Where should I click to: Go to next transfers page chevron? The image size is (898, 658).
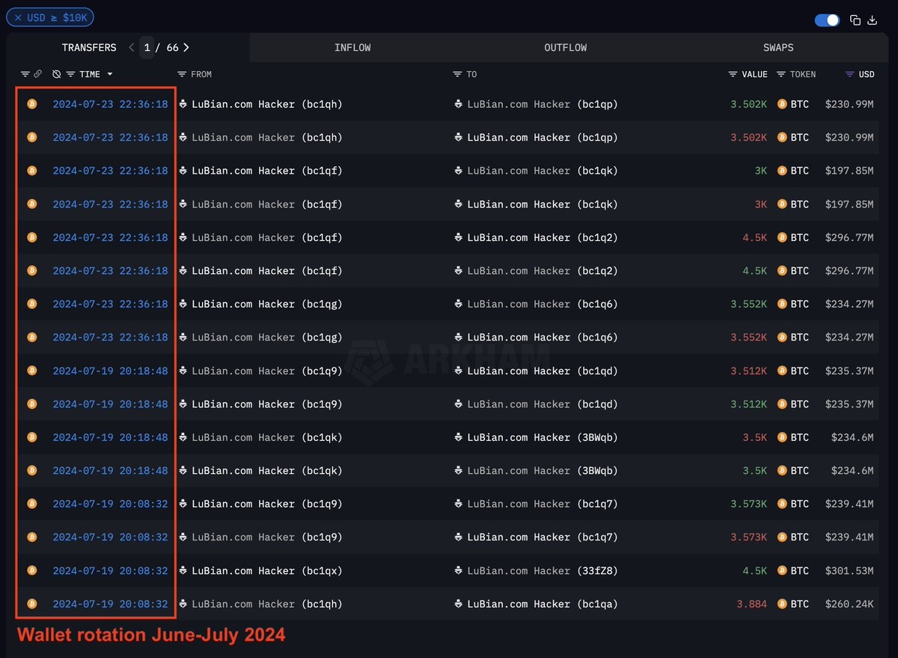186,47
